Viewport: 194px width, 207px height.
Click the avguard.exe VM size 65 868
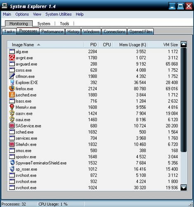coord(172,64)
